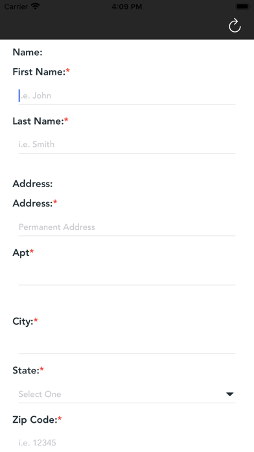Tap the status bar clock time
Screen dimensions: 254x452
tap(127, 6)
